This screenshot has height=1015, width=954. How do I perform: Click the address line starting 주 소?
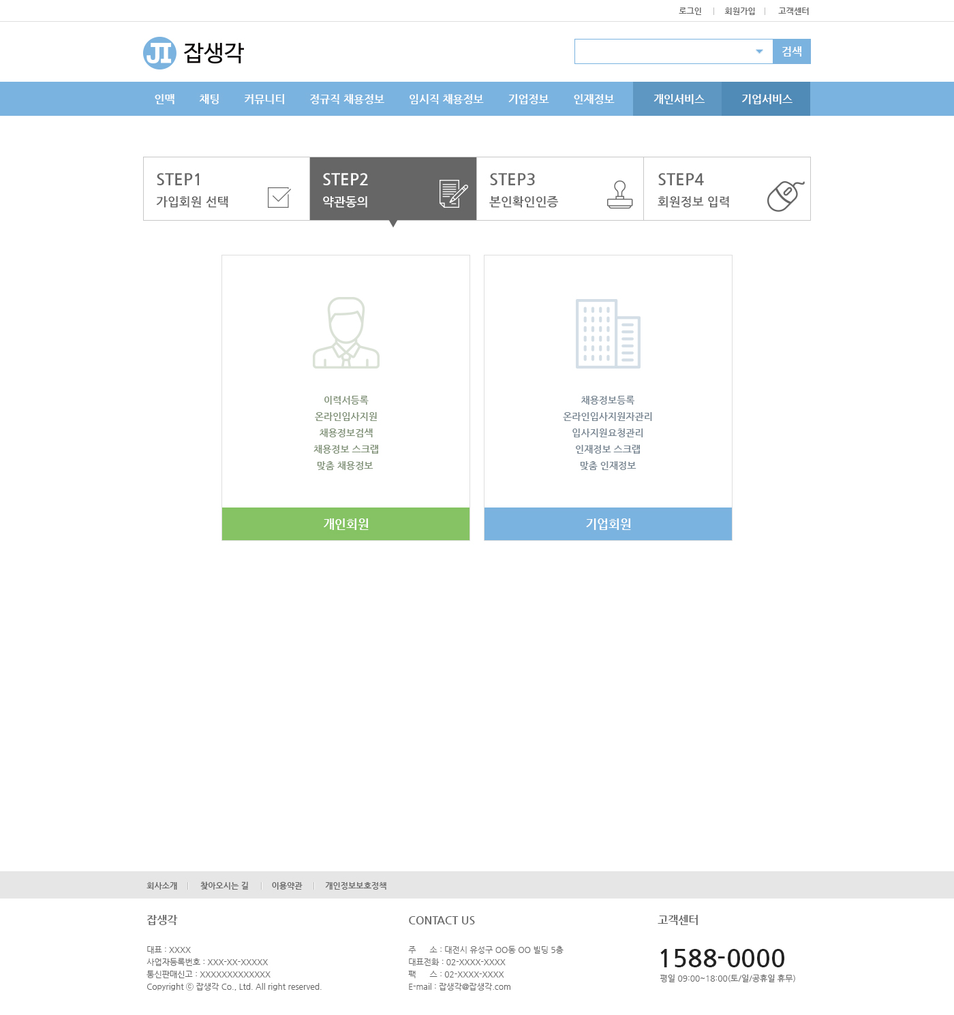coord(486,950)
